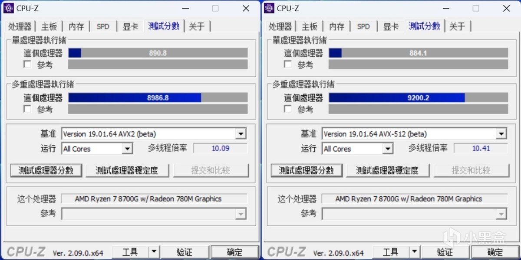Open 关于 tab in left CPU-Z window

(197, 26)
